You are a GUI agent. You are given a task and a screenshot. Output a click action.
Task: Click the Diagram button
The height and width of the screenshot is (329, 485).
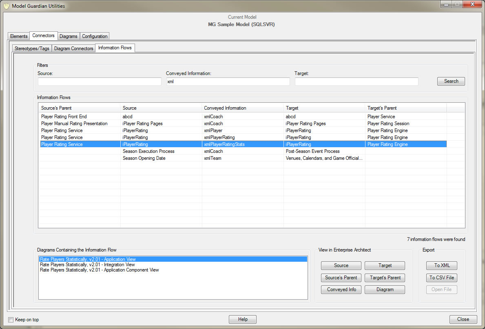tap(385, 290)
